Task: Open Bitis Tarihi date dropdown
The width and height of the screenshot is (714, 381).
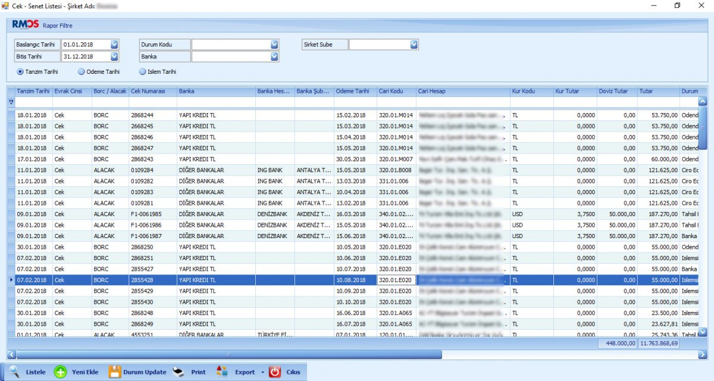Action: coord(114,57)
